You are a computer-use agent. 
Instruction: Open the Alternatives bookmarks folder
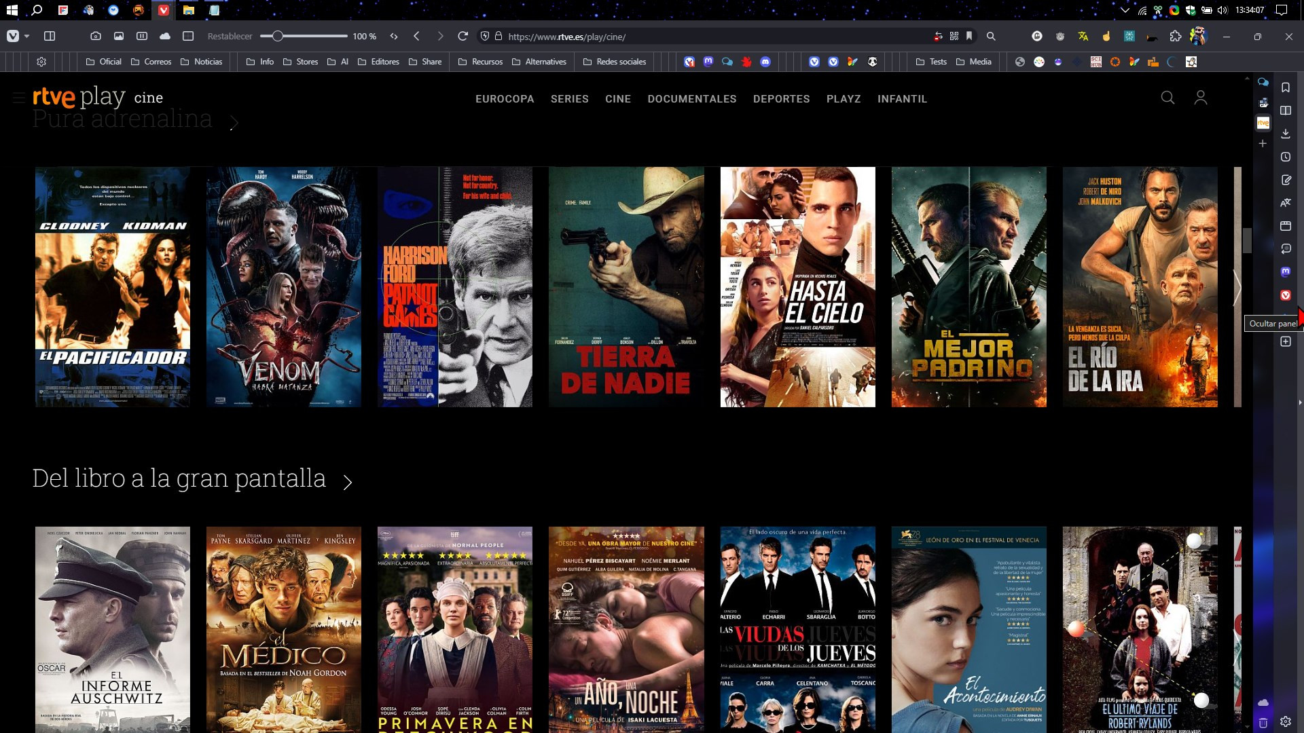(539, 62)
